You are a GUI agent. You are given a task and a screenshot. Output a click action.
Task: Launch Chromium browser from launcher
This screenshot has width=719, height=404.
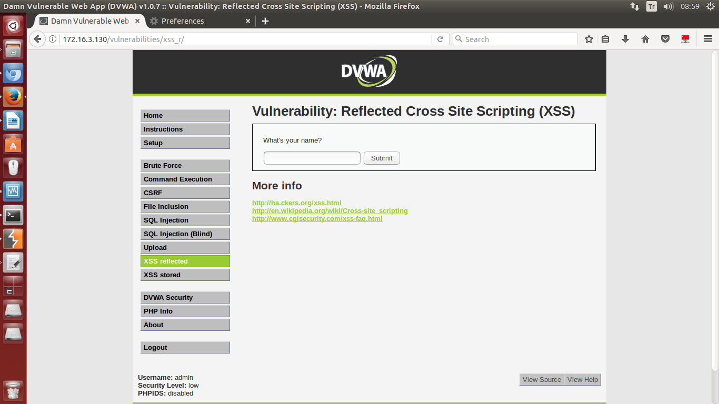tap(13, 74)
